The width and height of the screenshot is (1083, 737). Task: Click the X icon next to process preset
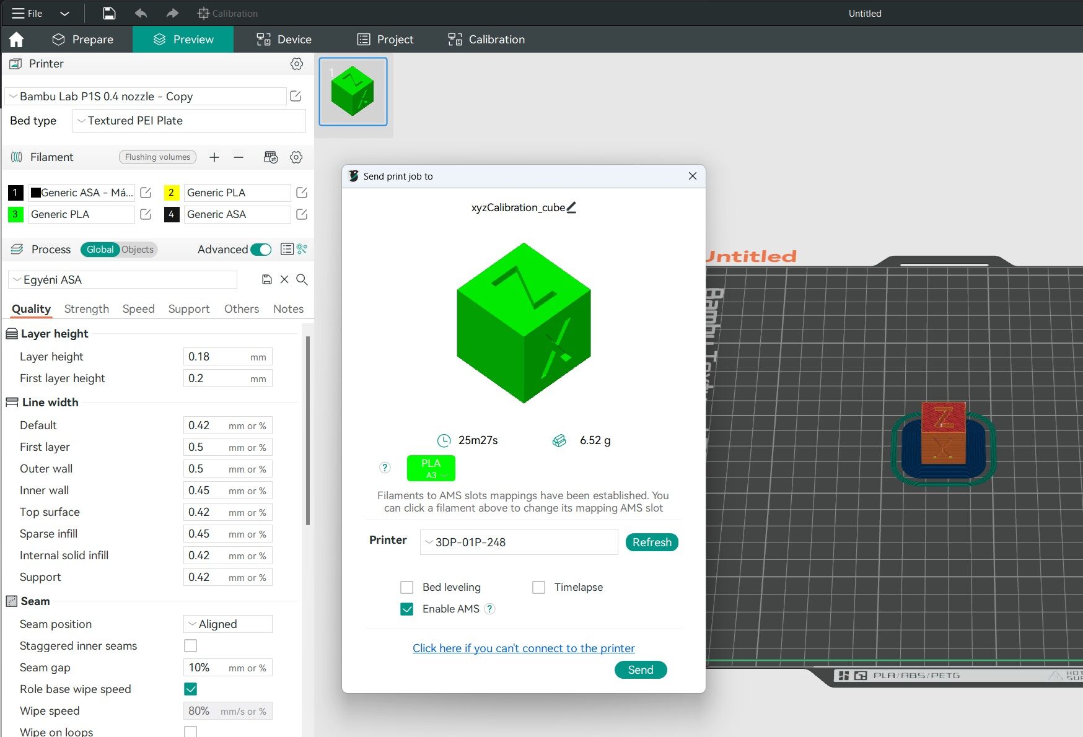(x=284, y=279)
